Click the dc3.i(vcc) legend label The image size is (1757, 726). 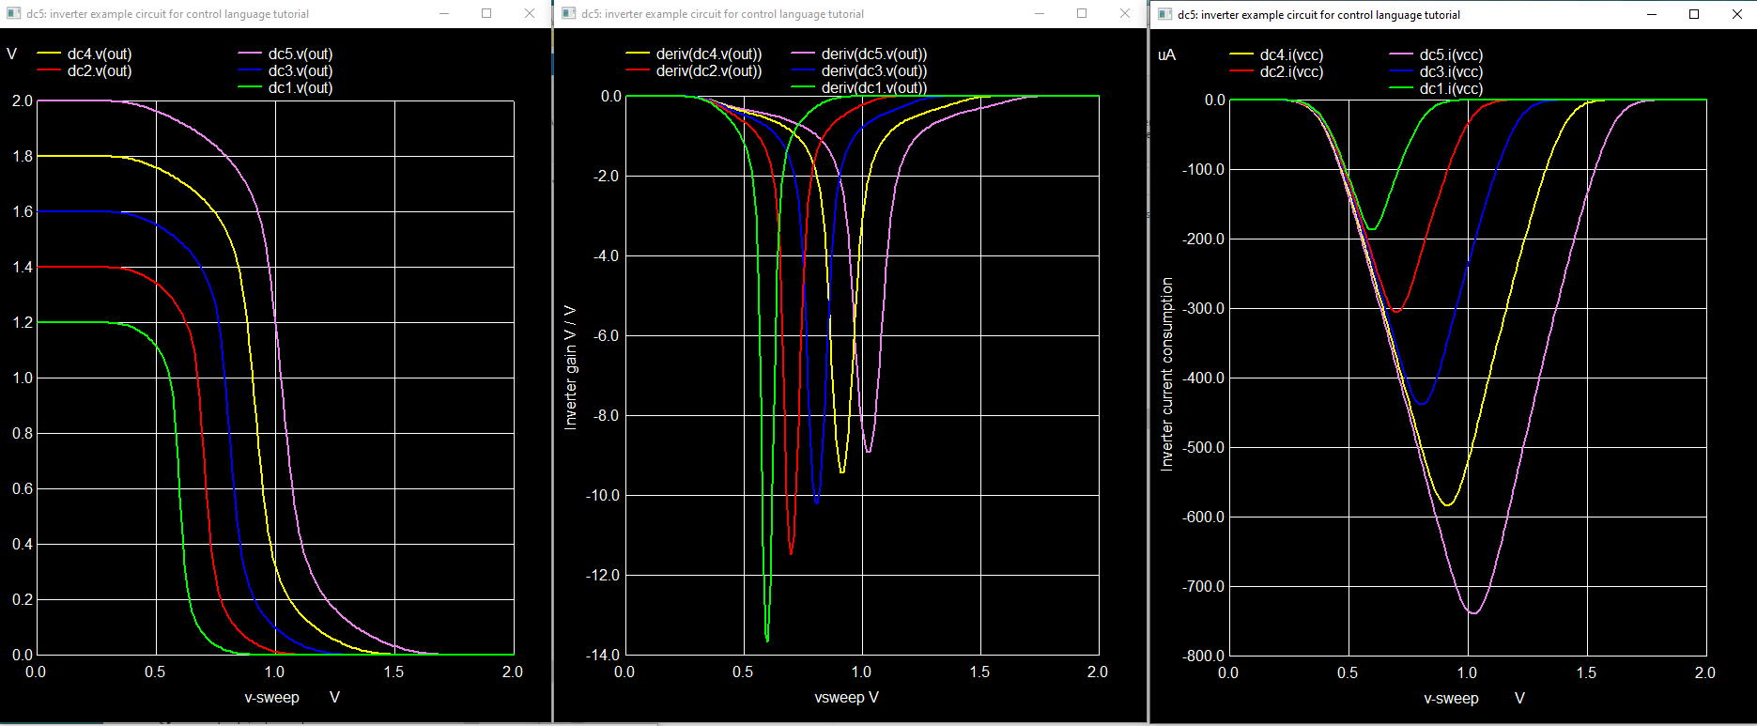(1451, 72)
